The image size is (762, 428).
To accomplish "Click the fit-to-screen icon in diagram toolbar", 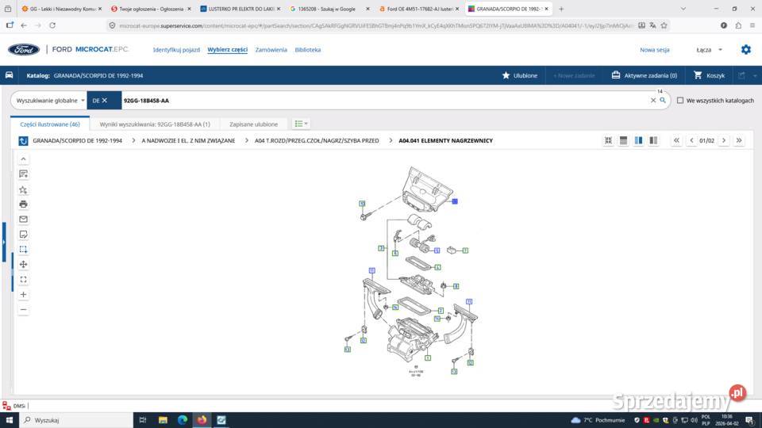I will [23, 279].
